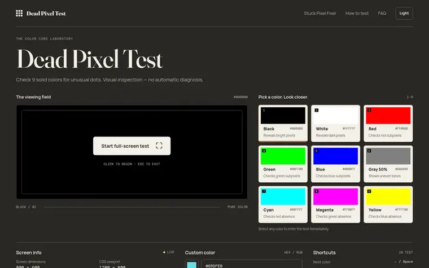Screen dimensions: 429x268
Task: Click the 'Shortcuts' heading
Action: [324, 253]
